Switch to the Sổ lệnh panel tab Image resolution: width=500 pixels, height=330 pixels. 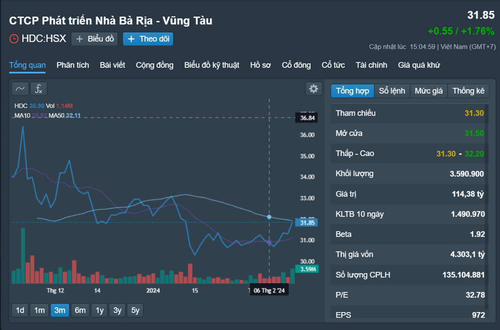coord(392,90)
